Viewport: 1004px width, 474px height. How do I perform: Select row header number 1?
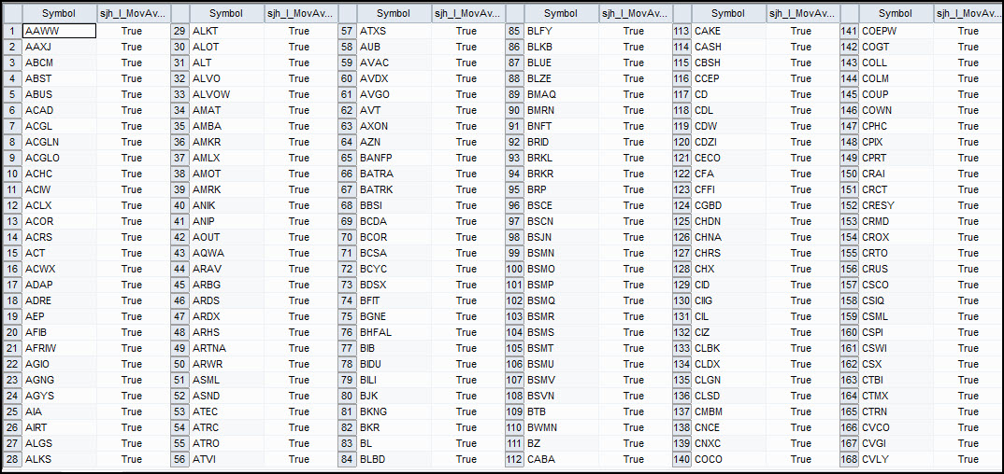pyautogui.click(x=12, y=31)
